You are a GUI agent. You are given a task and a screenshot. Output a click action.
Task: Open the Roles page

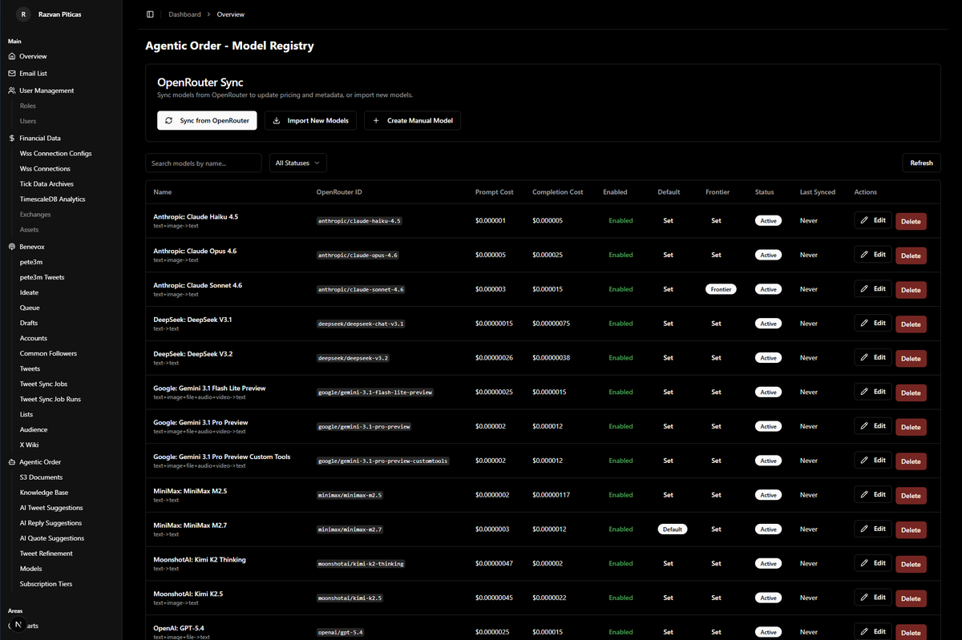[x=28, y=106]
